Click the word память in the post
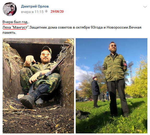Screen dimensions: 150x135 point(9,33)
